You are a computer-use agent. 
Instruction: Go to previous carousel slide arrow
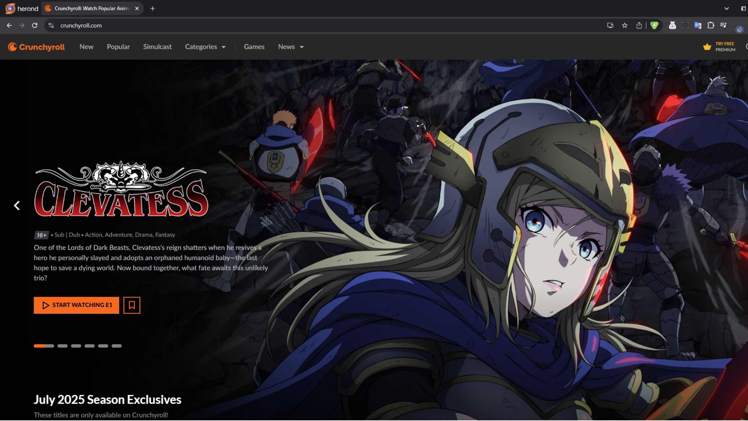[x=17, y=205]
